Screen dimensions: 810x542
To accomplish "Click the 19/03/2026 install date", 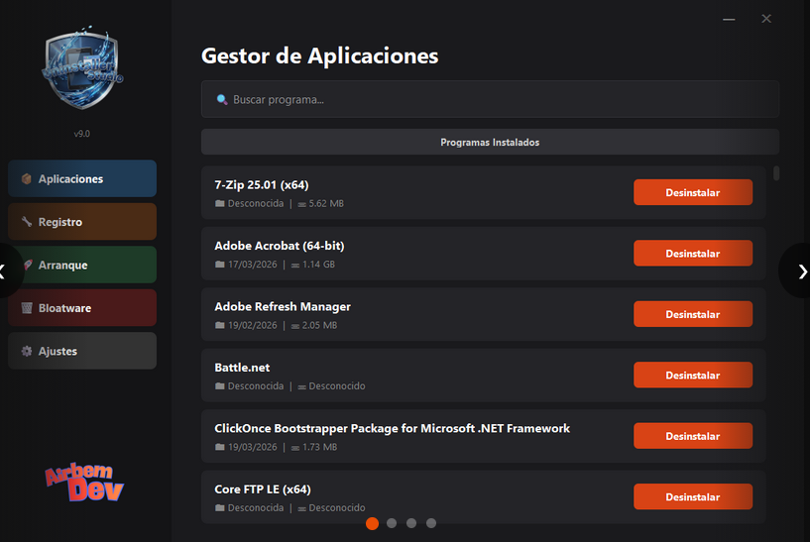I will point(253,447).
